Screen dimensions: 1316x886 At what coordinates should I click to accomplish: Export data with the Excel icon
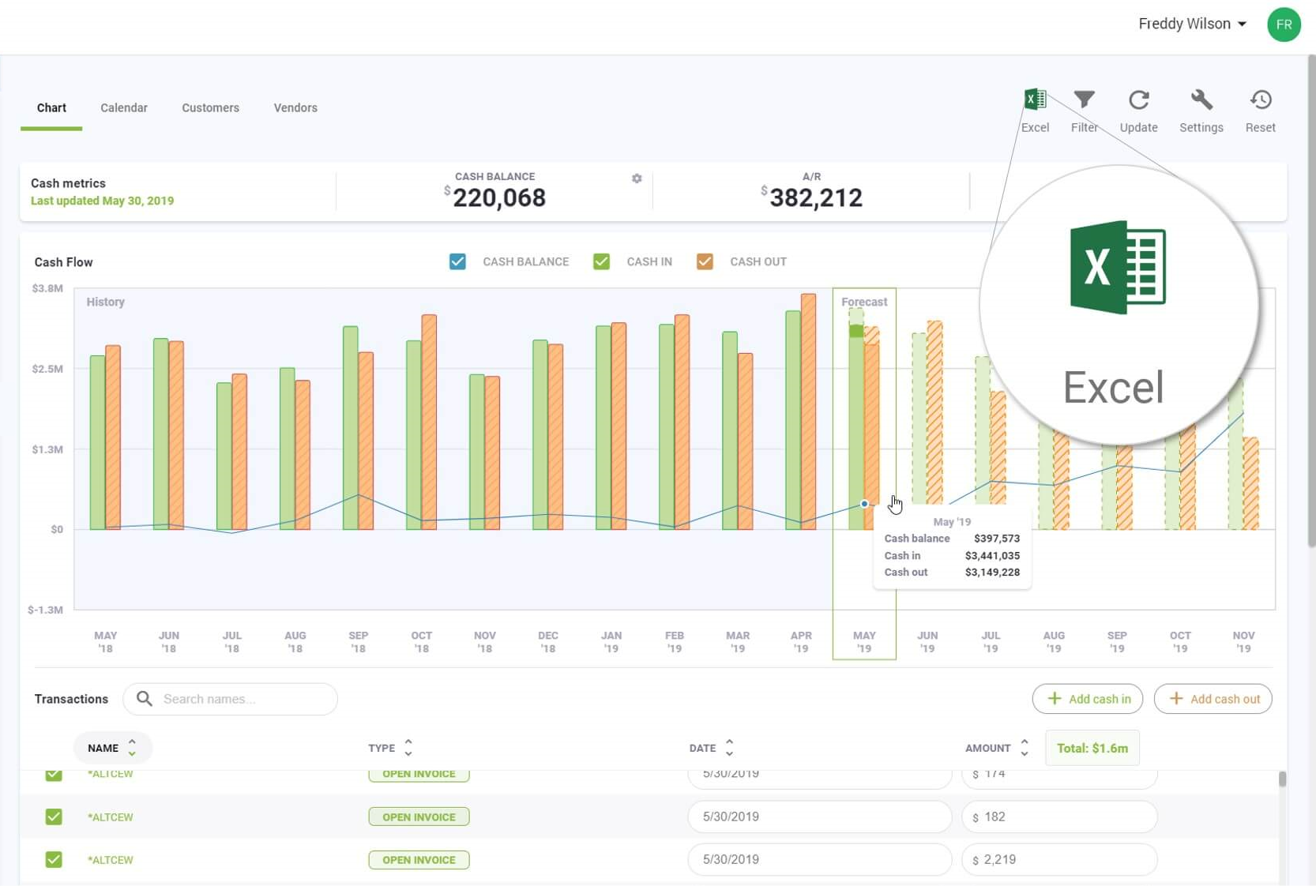tap(1035, 99)
